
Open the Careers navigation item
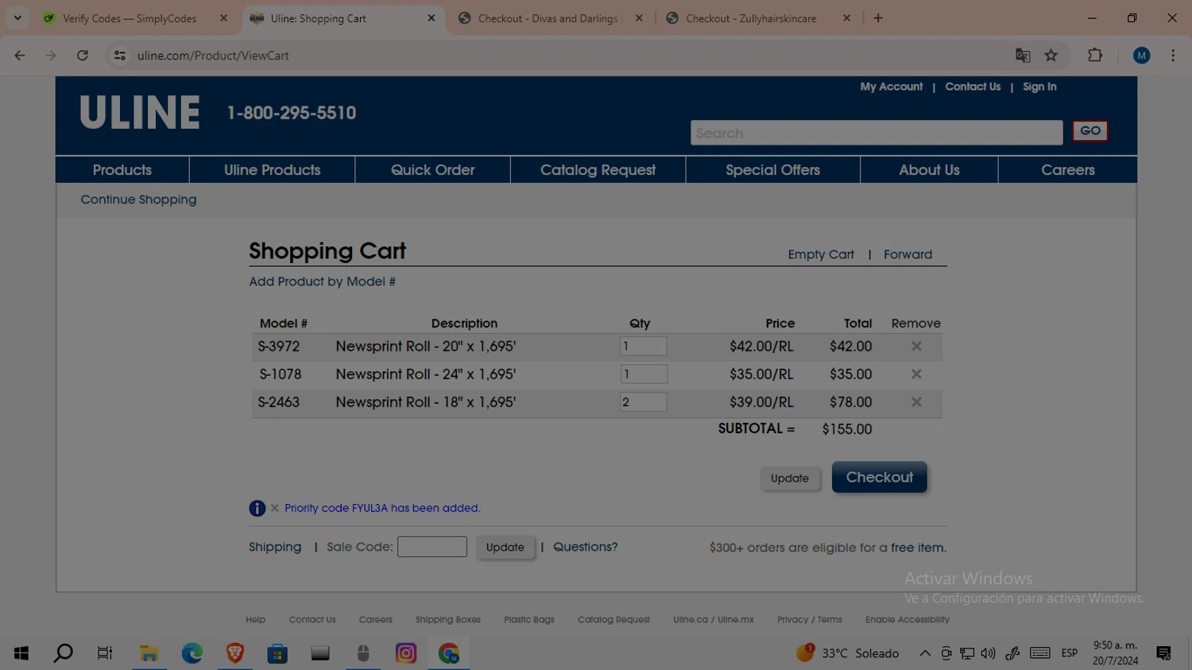pos(1068,170)
